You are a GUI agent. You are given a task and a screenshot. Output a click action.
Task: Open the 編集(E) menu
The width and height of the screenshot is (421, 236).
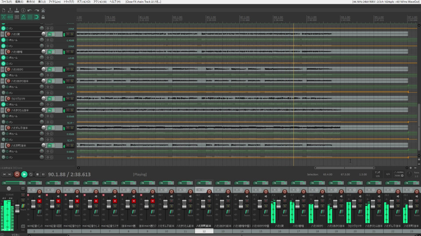click(19, 2)
